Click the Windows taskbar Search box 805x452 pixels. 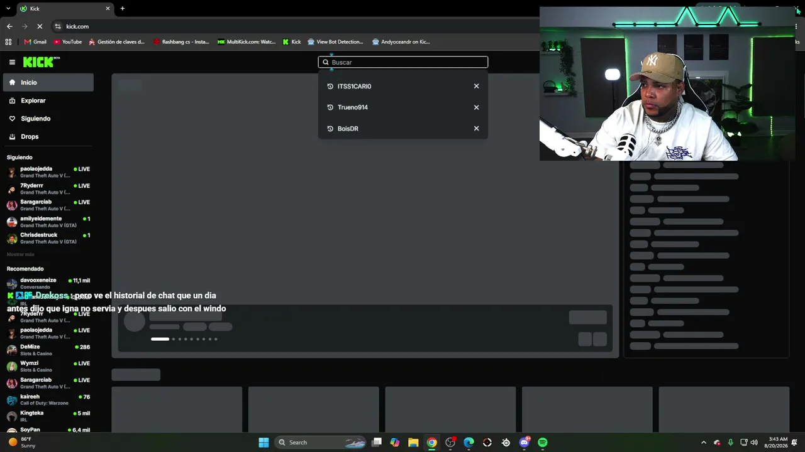tap(321, 443)
